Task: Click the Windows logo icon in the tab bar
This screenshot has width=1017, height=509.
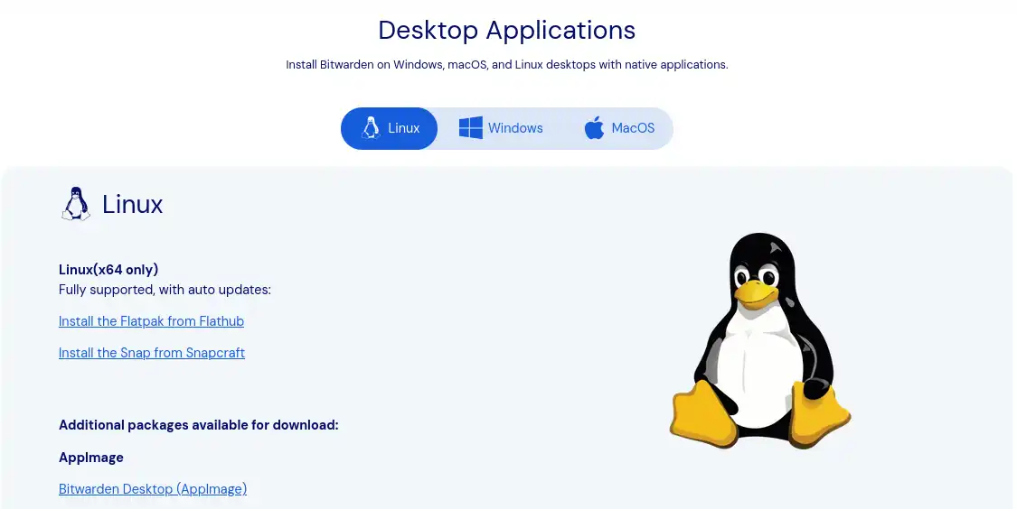Action: pyautogui.click(x=470, y=128)
